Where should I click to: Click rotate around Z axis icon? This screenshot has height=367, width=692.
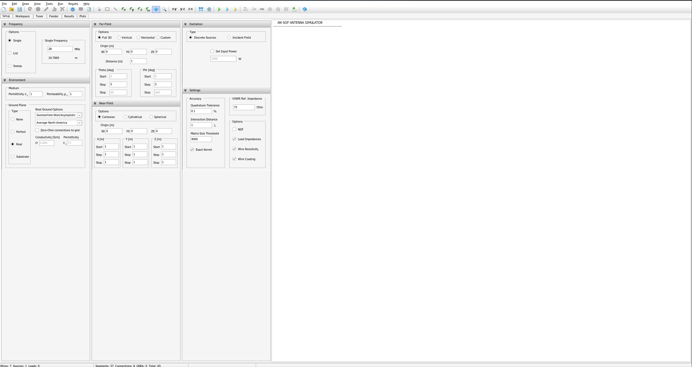tap(140, 9)
